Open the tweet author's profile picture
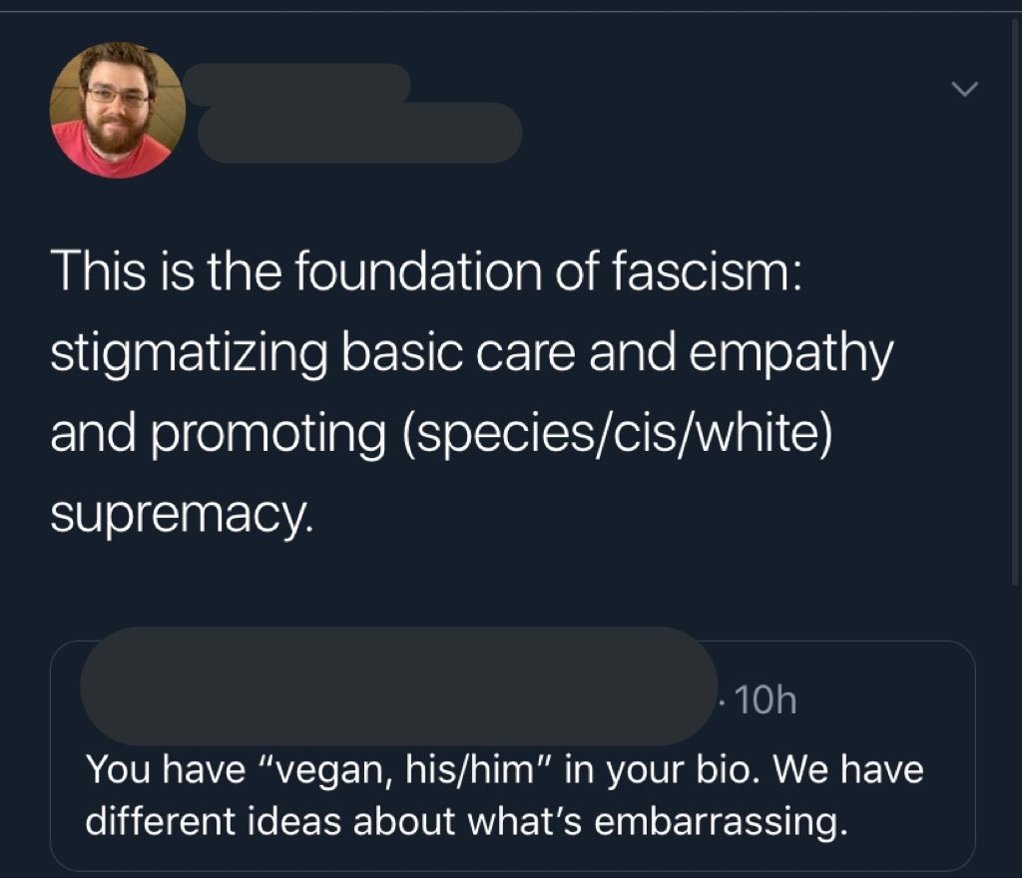Viewport: 1022px width, 878px height. coord(118,110)
